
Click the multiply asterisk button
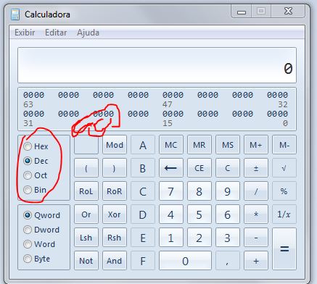coord(256,214)
